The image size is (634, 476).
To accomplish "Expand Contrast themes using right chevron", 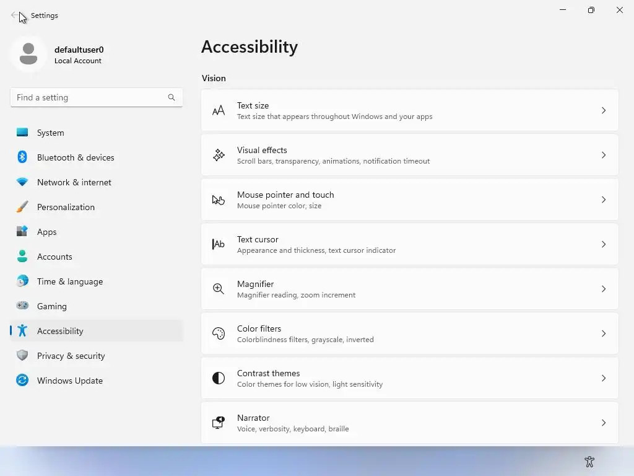I will (604, 378).
